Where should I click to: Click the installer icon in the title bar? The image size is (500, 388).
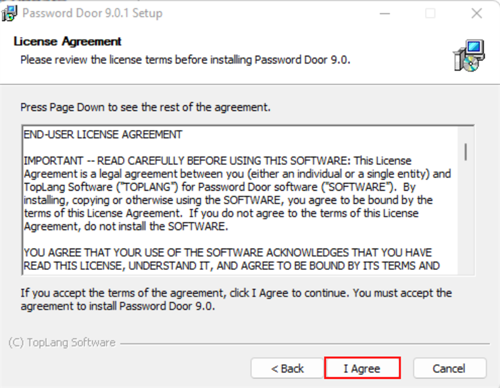tap(9, 13)
